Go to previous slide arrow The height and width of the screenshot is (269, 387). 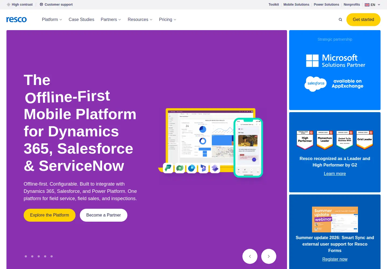250,256
